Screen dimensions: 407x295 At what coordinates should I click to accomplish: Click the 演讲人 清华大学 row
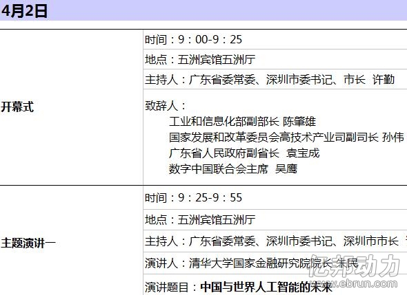[x=275, y=263]
